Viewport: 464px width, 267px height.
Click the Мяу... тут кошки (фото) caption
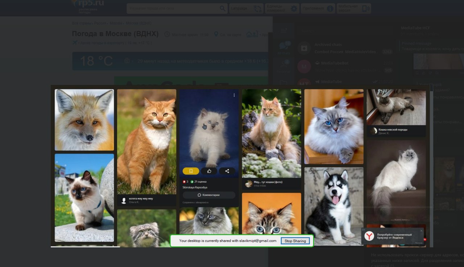point(268,182)
